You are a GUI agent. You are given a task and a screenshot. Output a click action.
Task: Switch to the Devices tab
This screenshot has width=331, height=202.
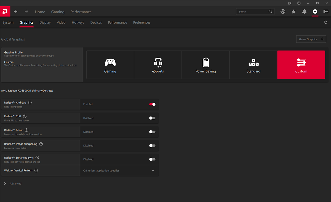coord(96,23)
